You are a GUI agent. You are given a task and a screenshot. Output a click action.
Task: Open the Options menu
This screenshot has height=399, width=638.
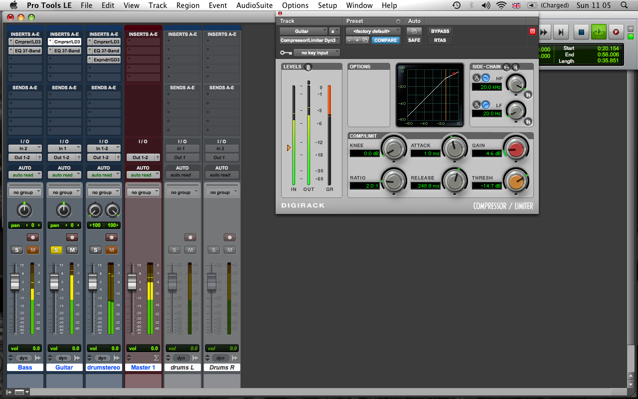coord(295,5)
